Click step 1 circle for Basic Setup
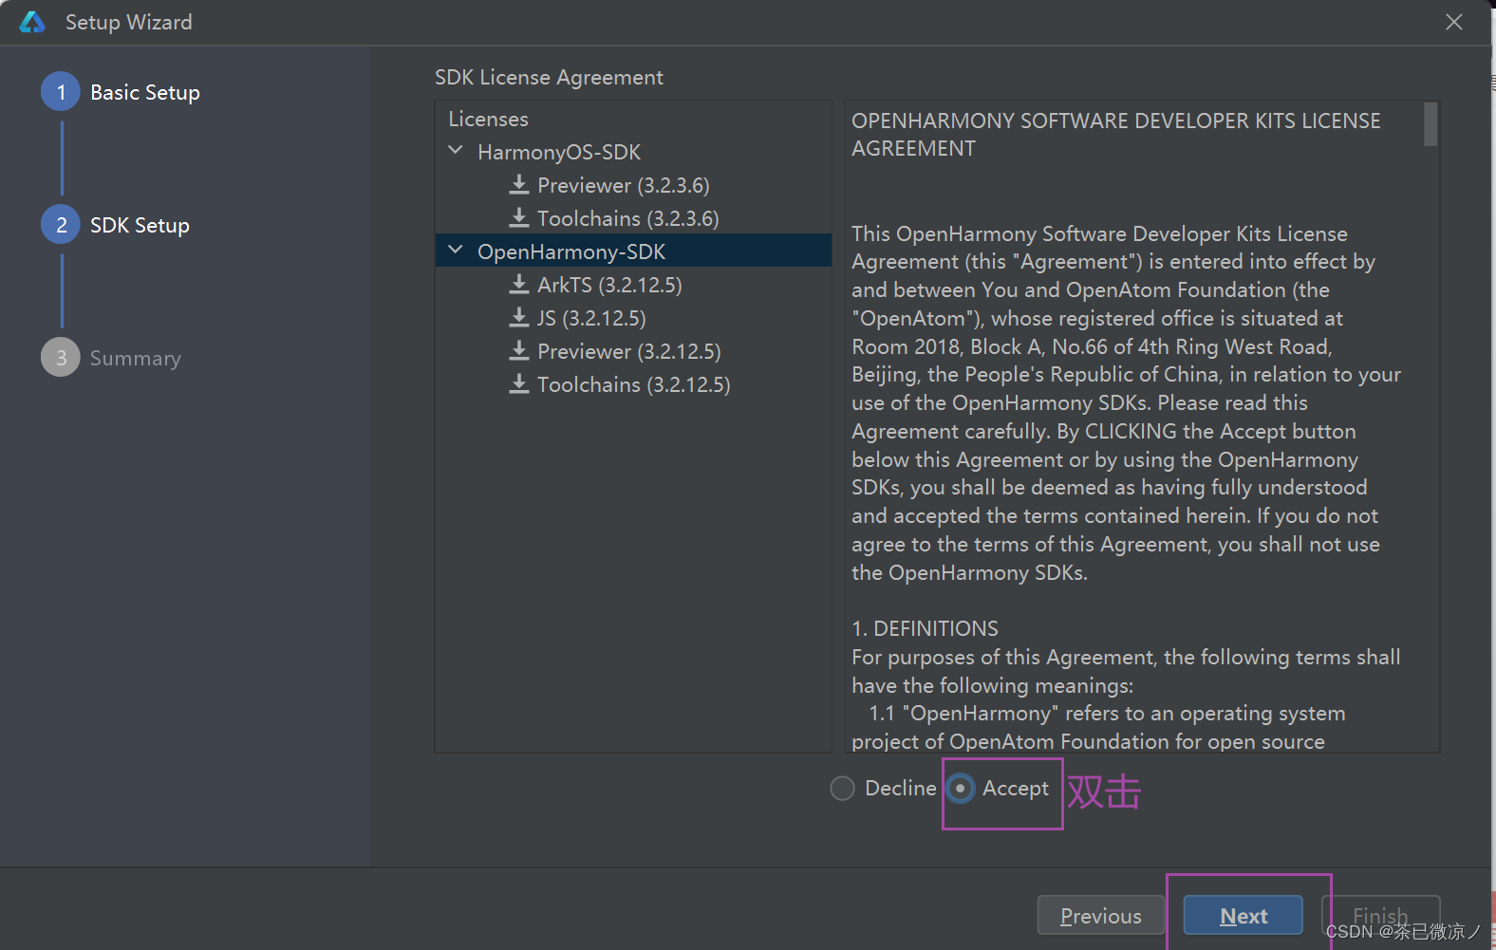The width and height of the screenshot is (1496, 950). tap(61, 92)
